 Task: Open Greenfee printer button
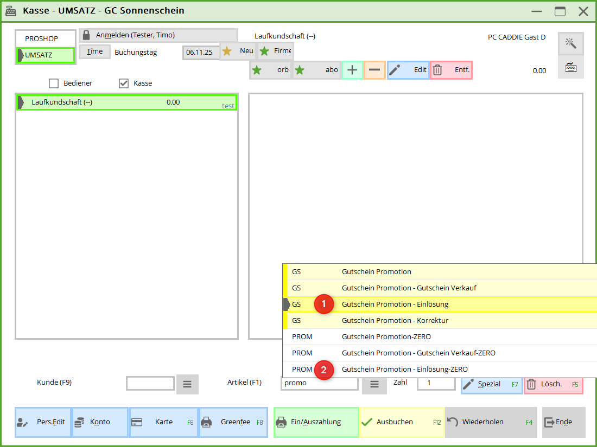coord(233,422)
